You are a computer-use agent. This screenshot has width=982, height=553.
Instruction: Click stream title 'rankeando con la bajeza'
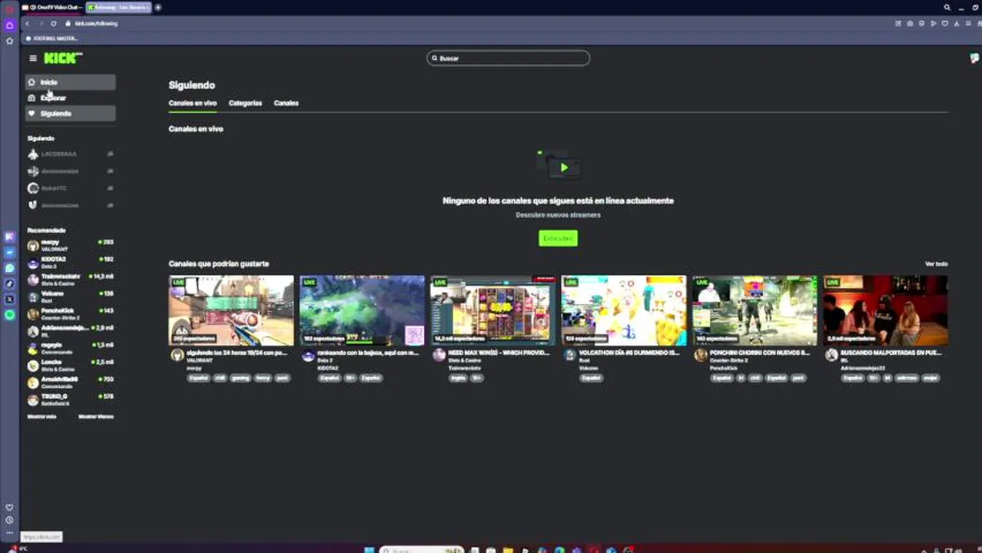click(367, 353)
